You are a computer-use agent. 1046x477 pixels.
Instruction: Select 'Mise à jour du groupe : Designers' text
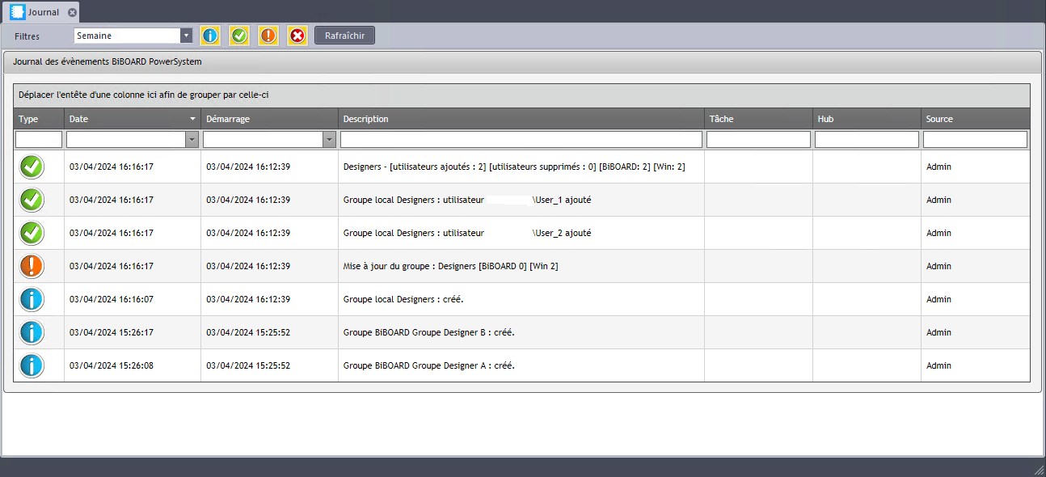[450, 266]
